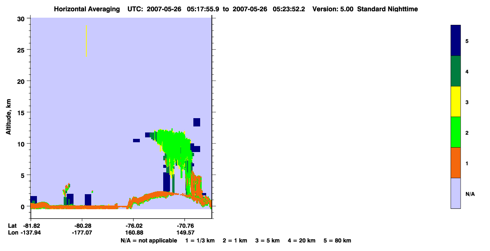Click the dark blue colorbar segment labeled 5
Viewport: 490px width, 251px height.
456,41
